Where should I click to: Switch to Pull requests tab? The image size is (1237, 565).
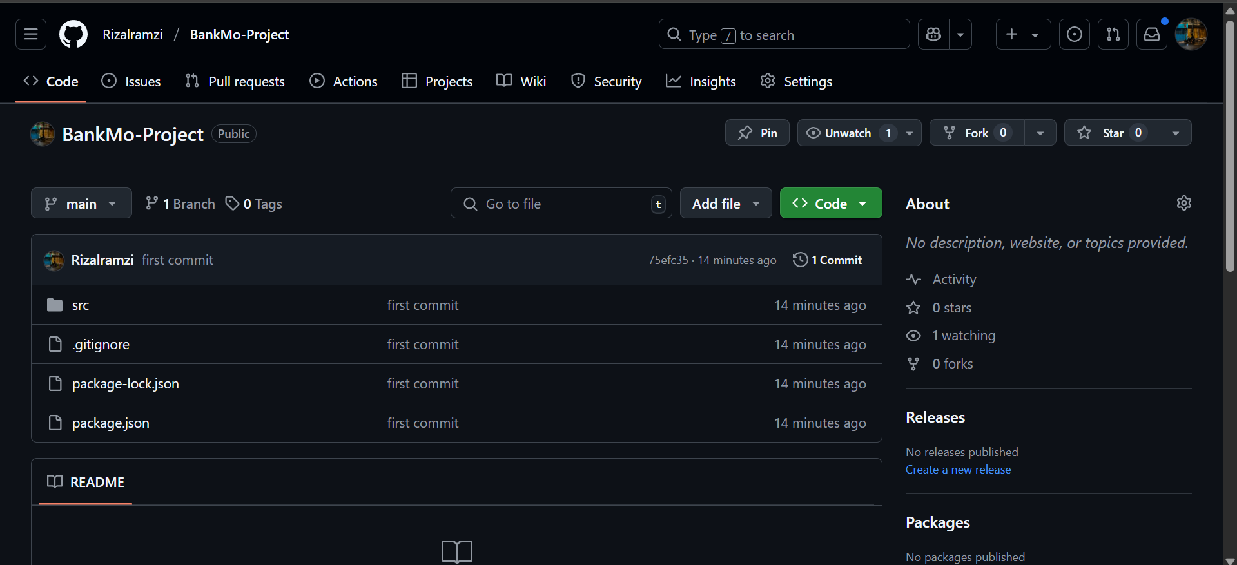click(235, 81)
